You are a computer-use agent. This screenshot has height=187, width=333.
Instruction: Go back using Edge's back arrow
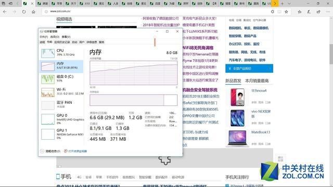[5, 11]
